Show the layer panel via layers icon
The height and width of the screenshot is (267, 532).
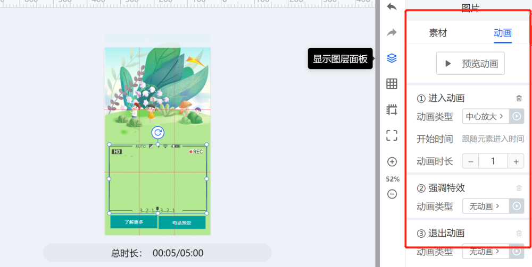392,58
